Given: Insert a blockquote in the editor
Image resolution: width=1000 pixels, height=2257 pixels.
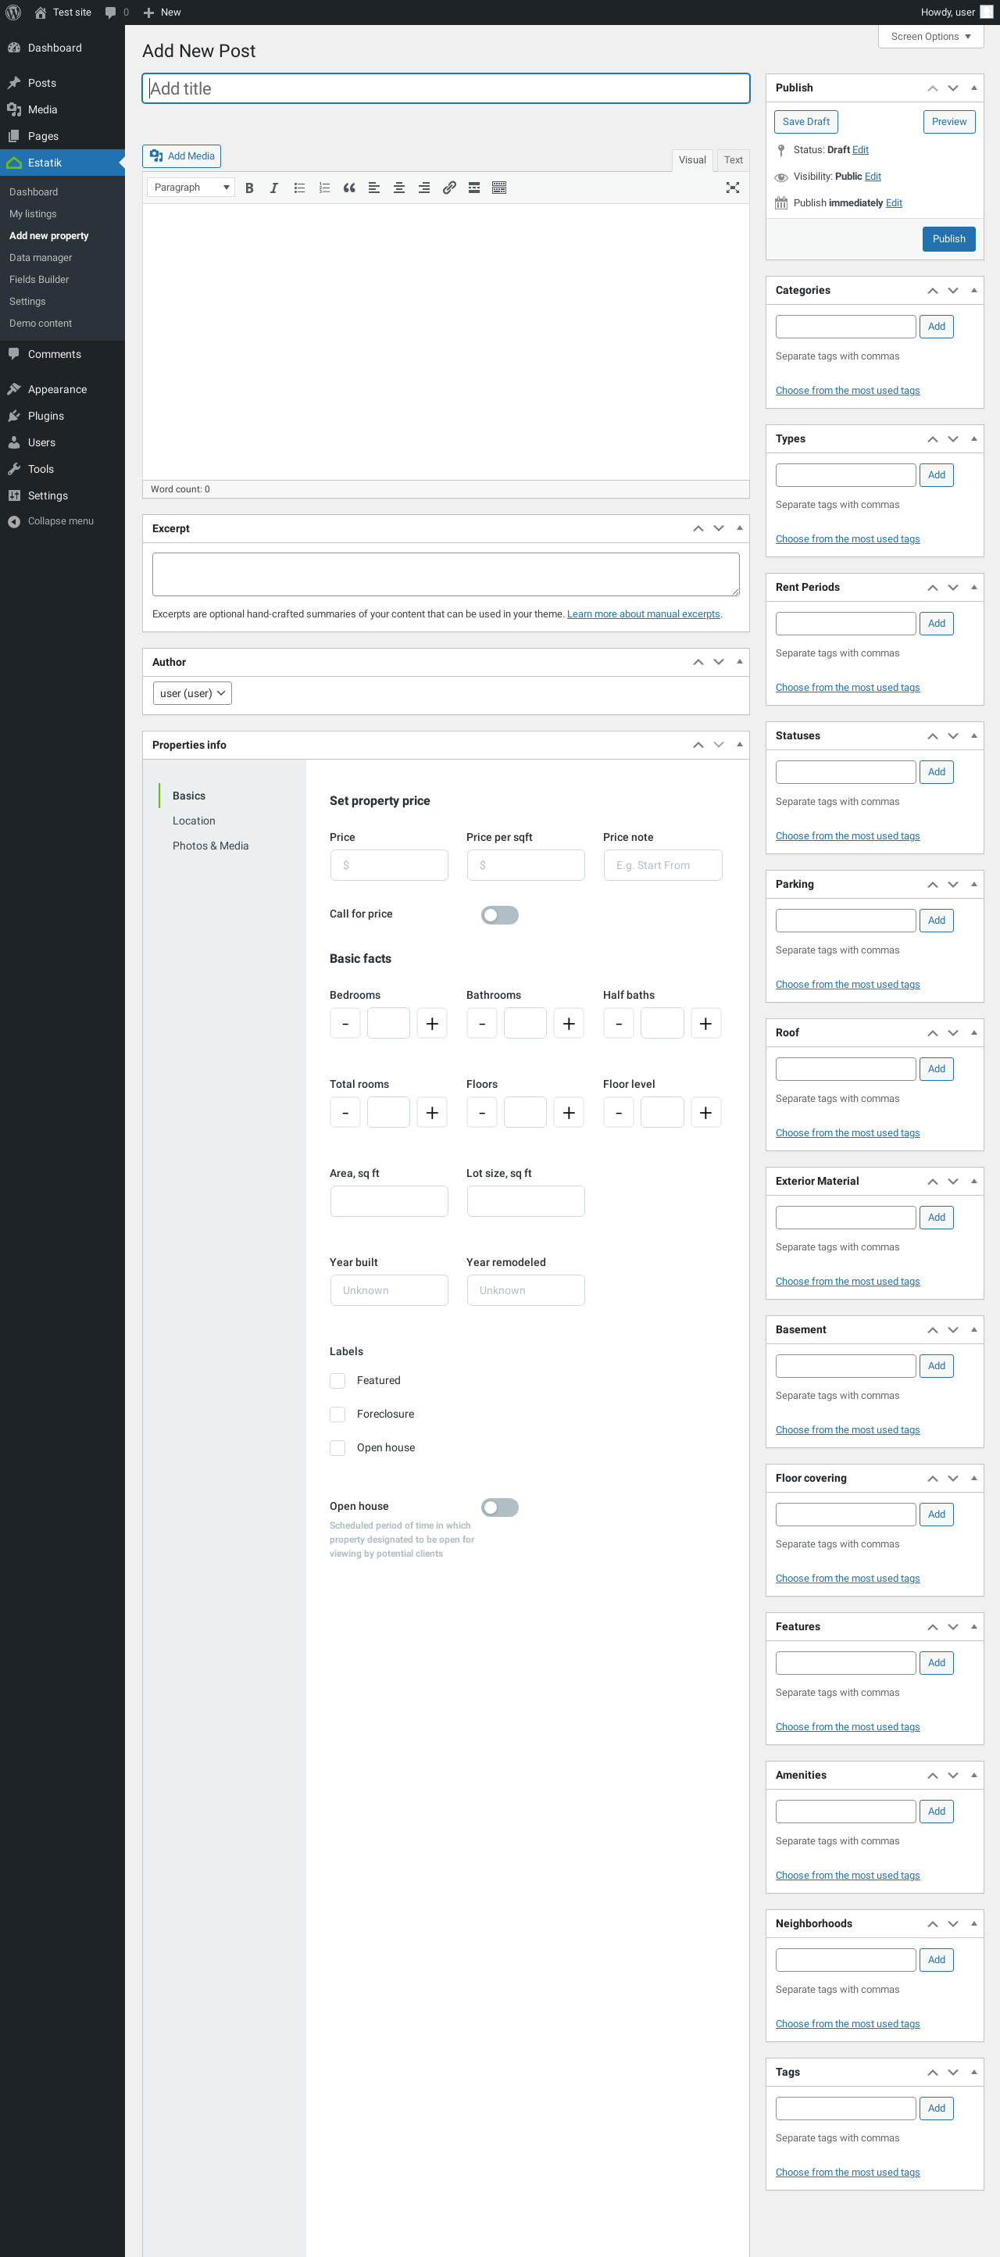Looking at the screenshot, I should click(349, 188).
